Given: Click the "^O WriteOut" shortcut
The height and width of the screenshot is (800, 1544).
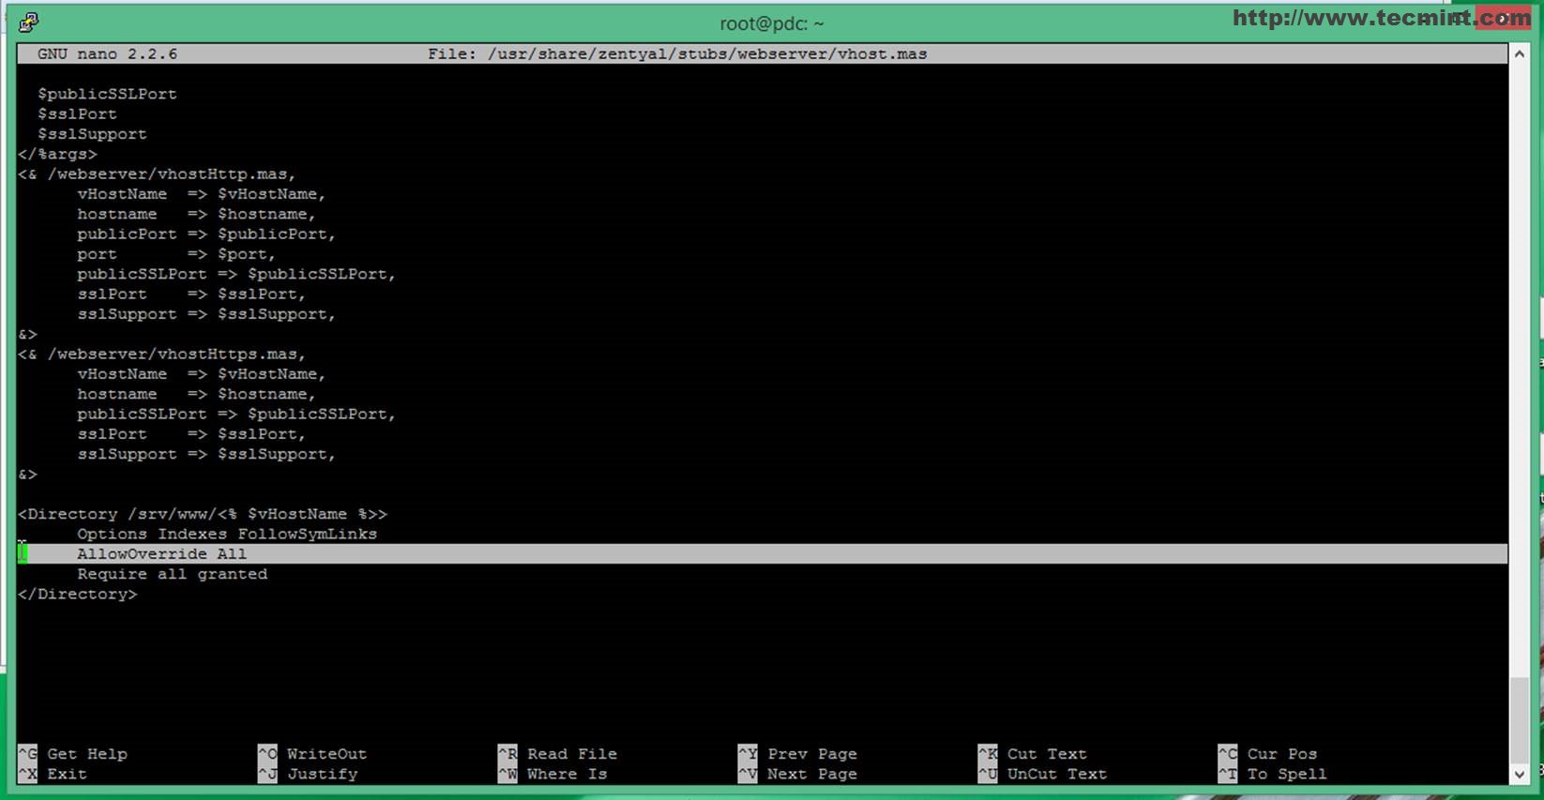Looking at the screenshot, I should tap(312, 754).
